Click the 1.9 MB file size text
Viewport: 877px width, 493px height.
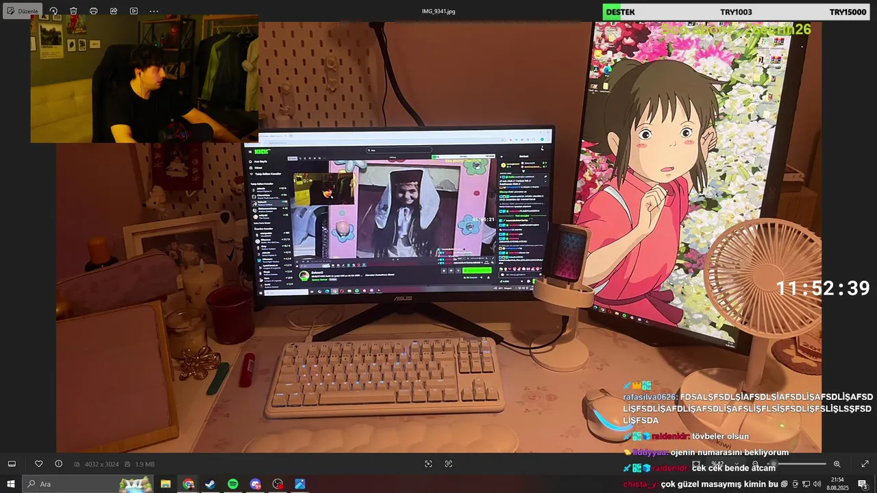coord(145,464)
